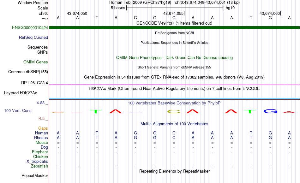Image resolution: width=300 pixels, height=183 pixels.
Task: Click the genome position header chr6:43,674,049-43,674,061
Action: click(x=200, y=3)
